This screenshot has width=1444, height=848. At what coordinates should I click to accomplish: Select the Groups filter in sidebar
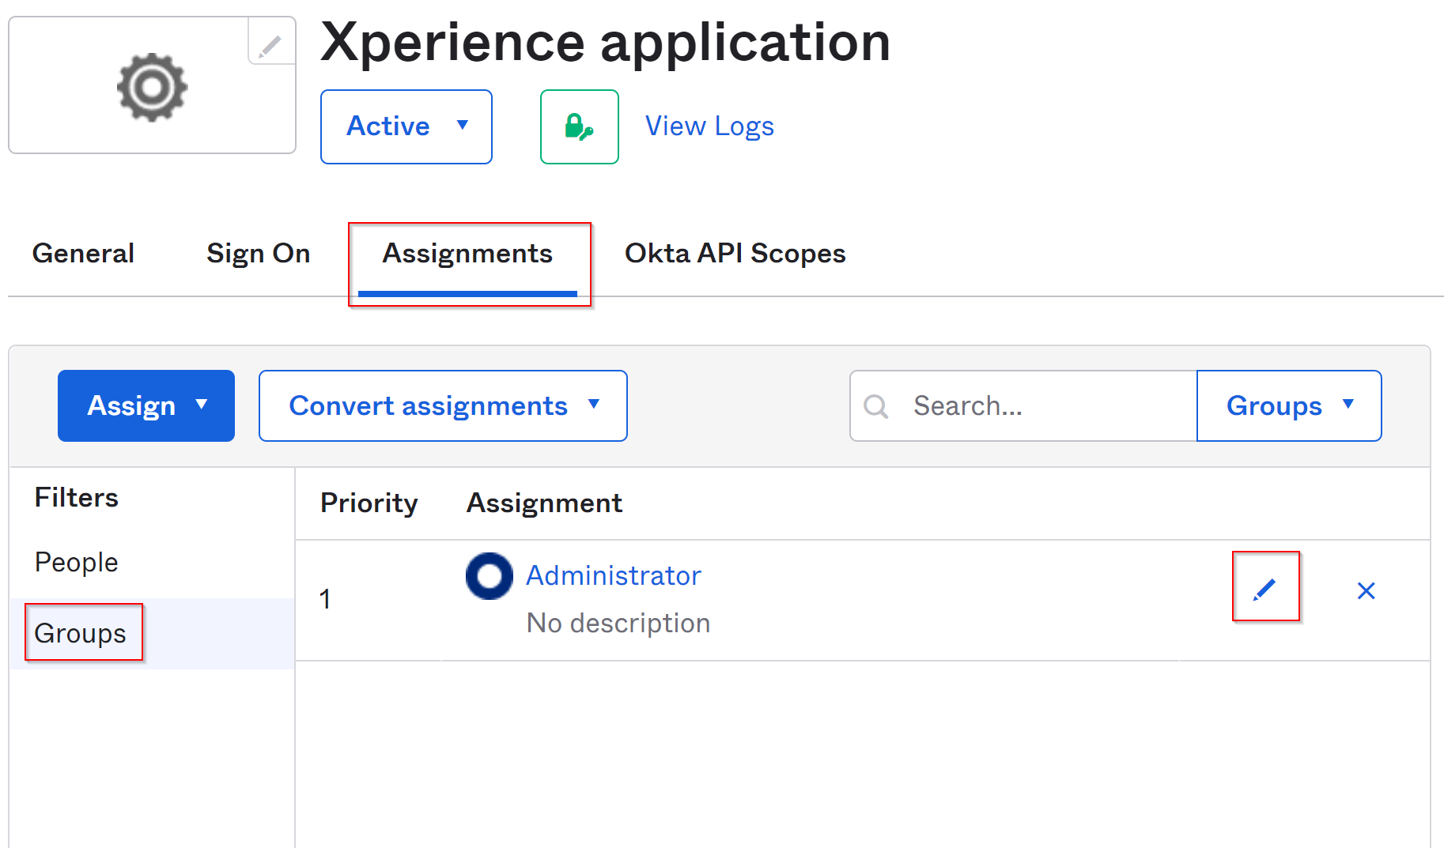coord(81,633)
